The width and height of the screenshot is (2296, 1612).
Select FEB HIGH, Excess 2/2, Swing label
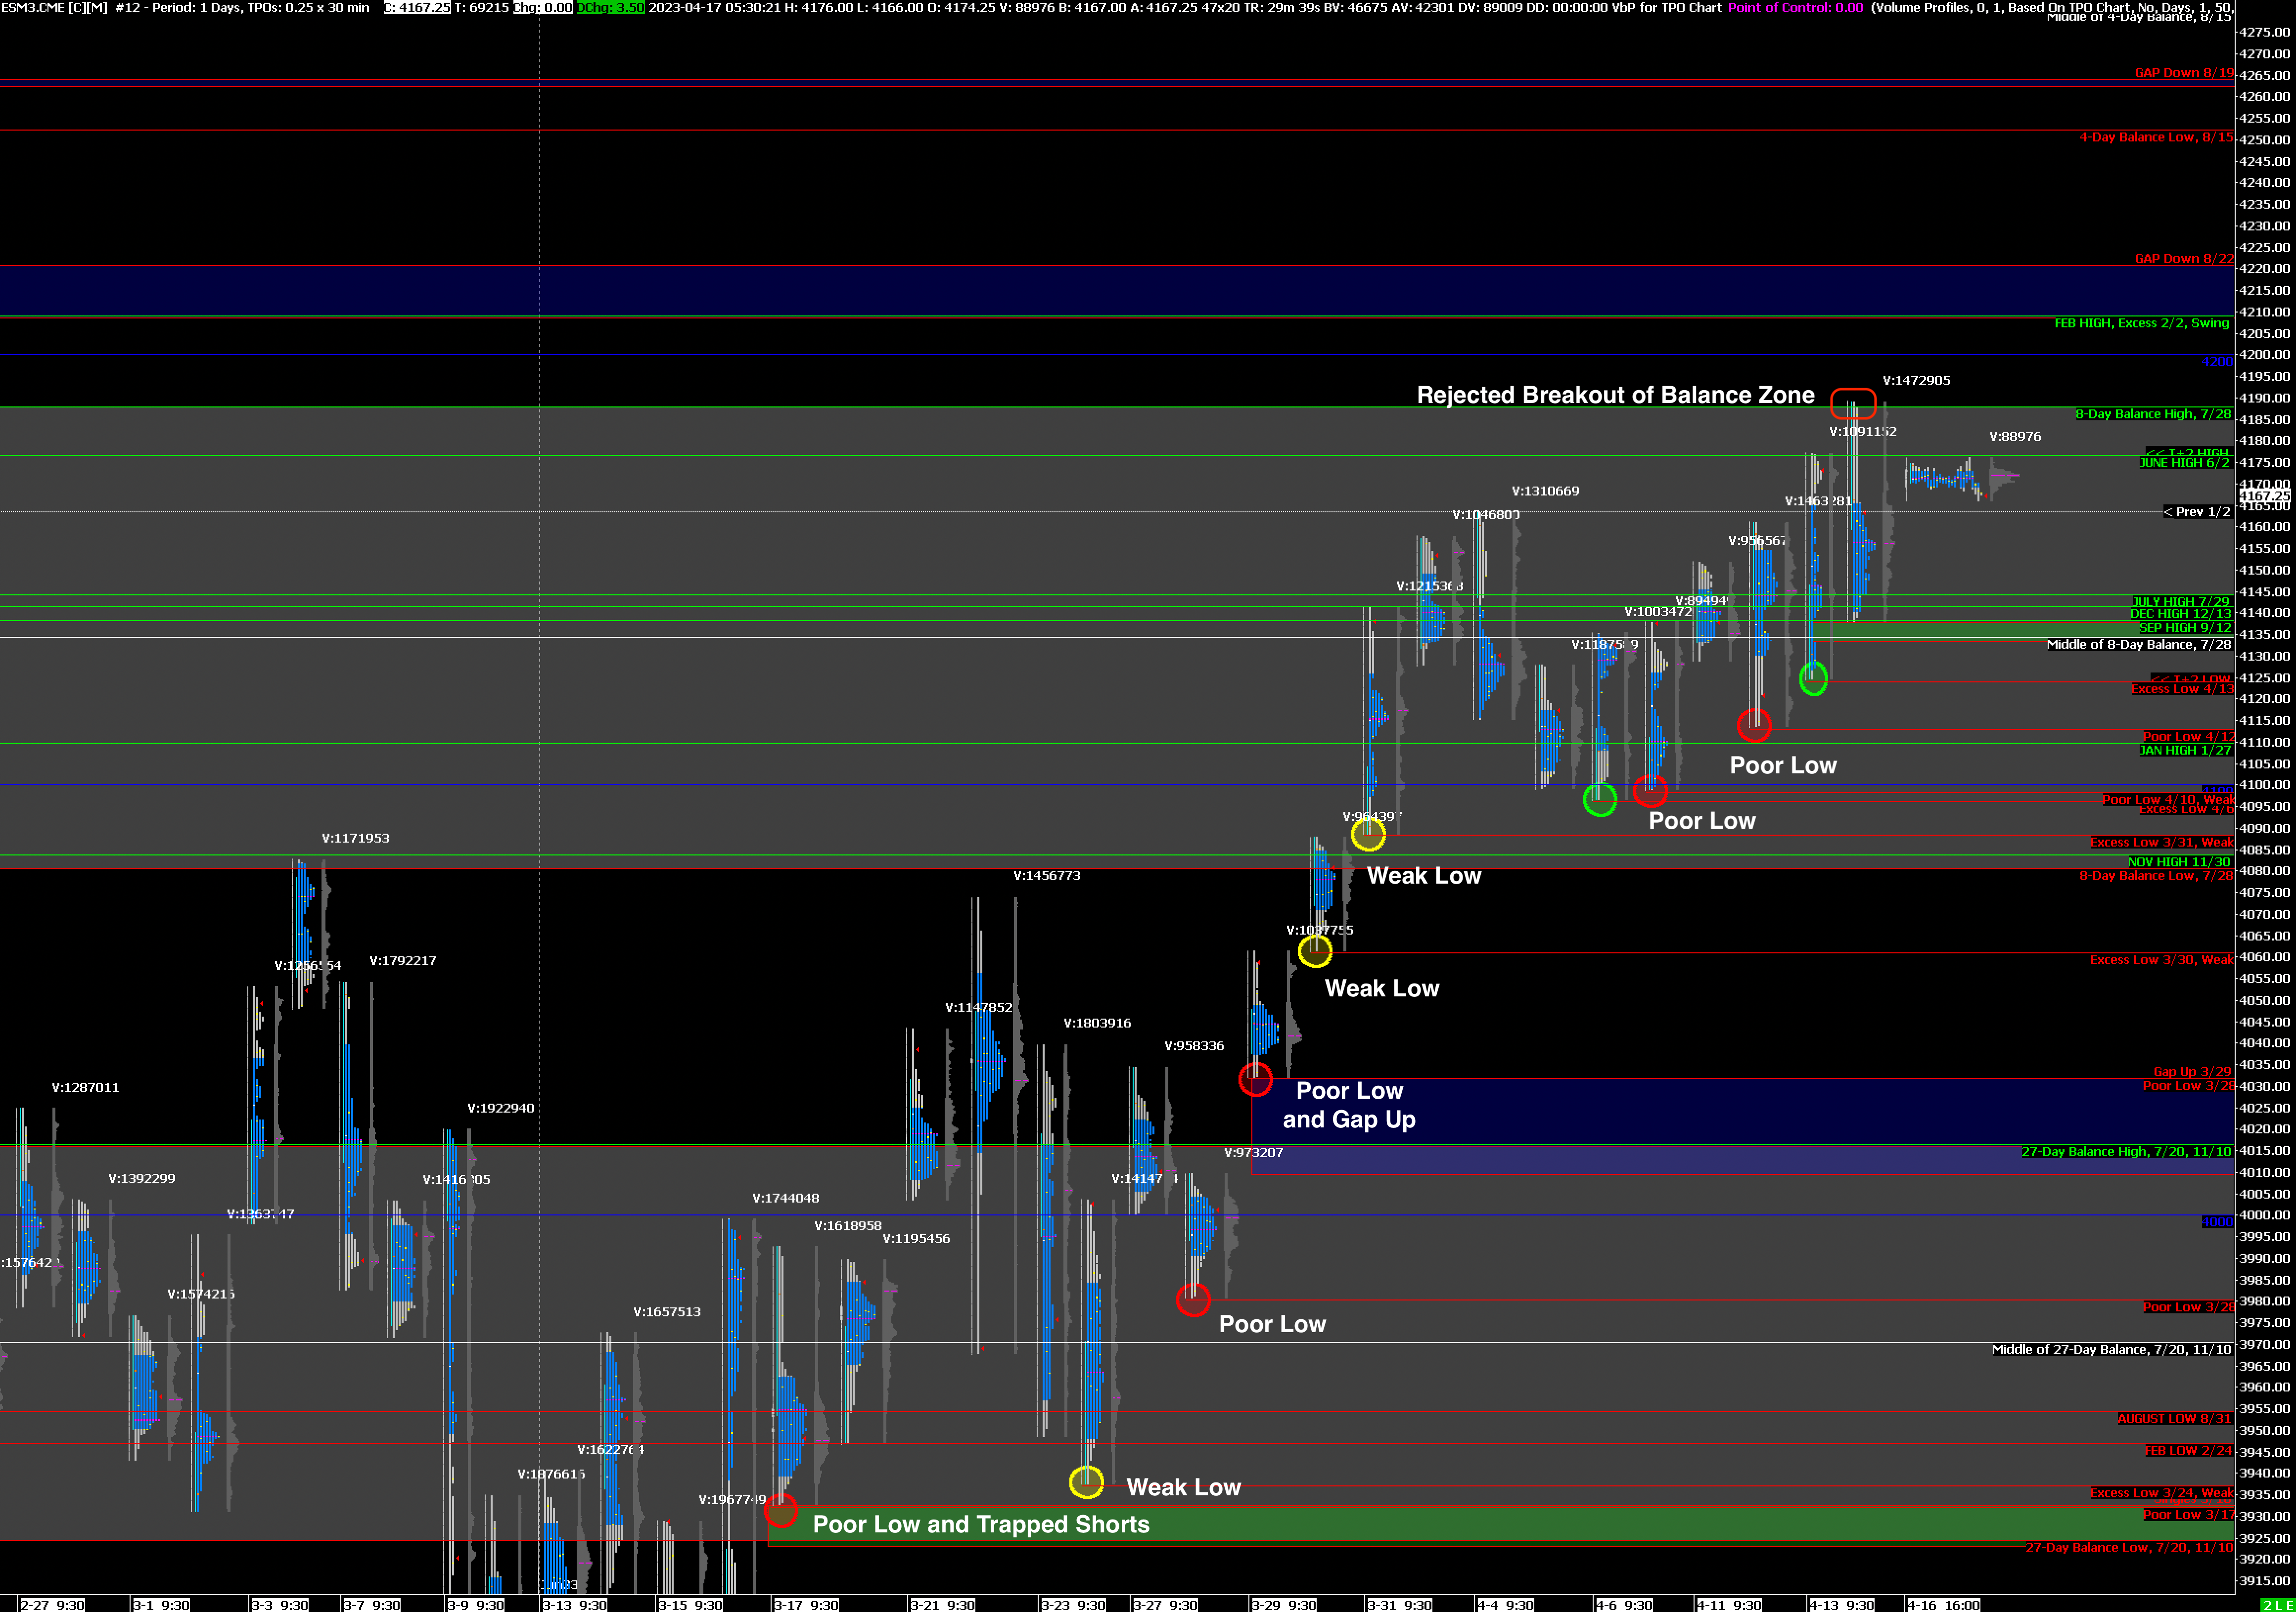(x=2141, y=323)
